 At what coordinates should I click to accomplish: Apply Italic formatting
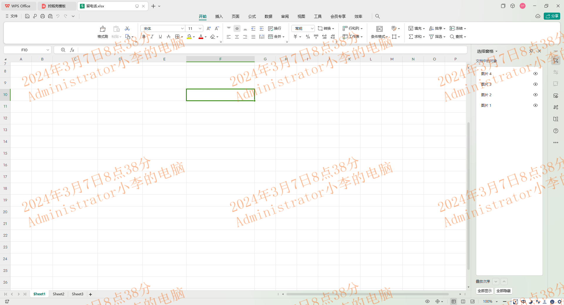[152, 37]
